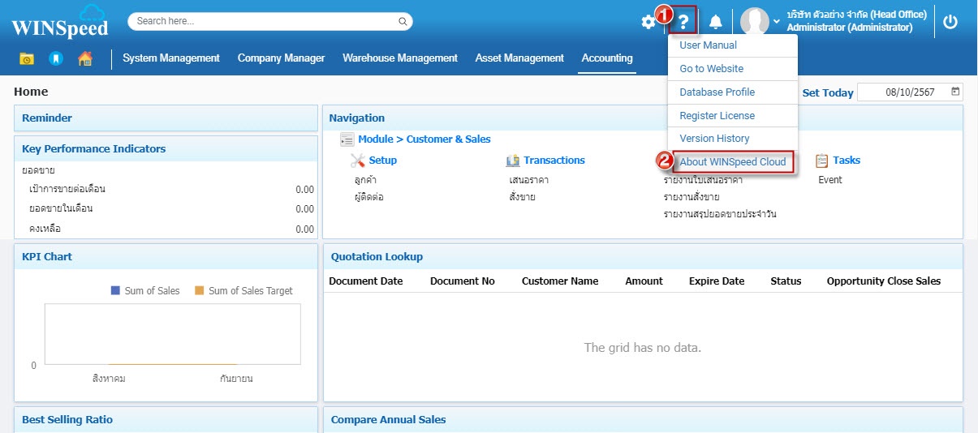
Task: Sort by the Expire Date column
Action: click(717, 281)
